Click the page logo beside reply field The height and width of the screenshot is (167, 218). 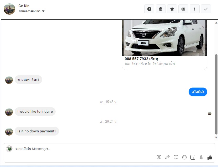(9, 149)
